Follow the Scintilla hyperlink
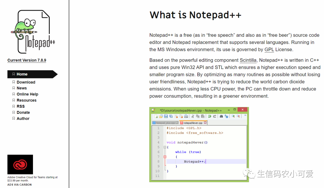Screen dimensions: 324x188 tap(248, 60)
